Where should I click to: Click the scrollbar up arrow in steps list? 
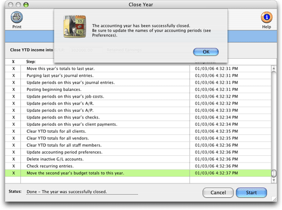(x=274, y=68)
